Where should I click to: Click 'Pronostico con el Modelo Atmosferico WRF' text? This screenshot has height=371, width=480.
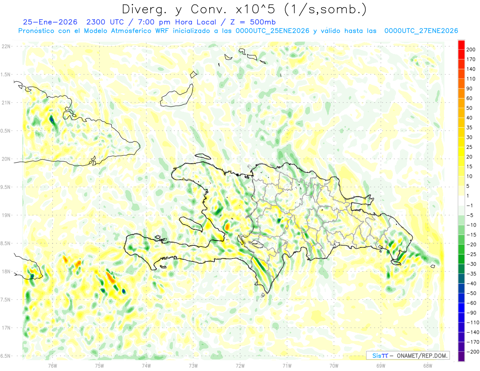[x=94, y=31]
